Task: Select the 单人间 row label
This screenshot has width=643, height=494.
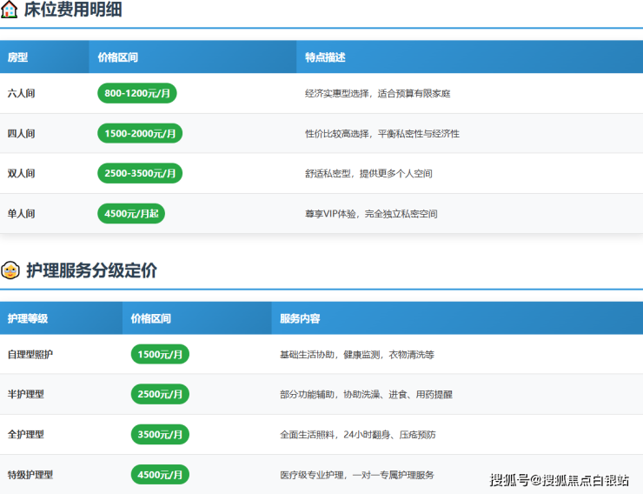Action: (22, 213)
